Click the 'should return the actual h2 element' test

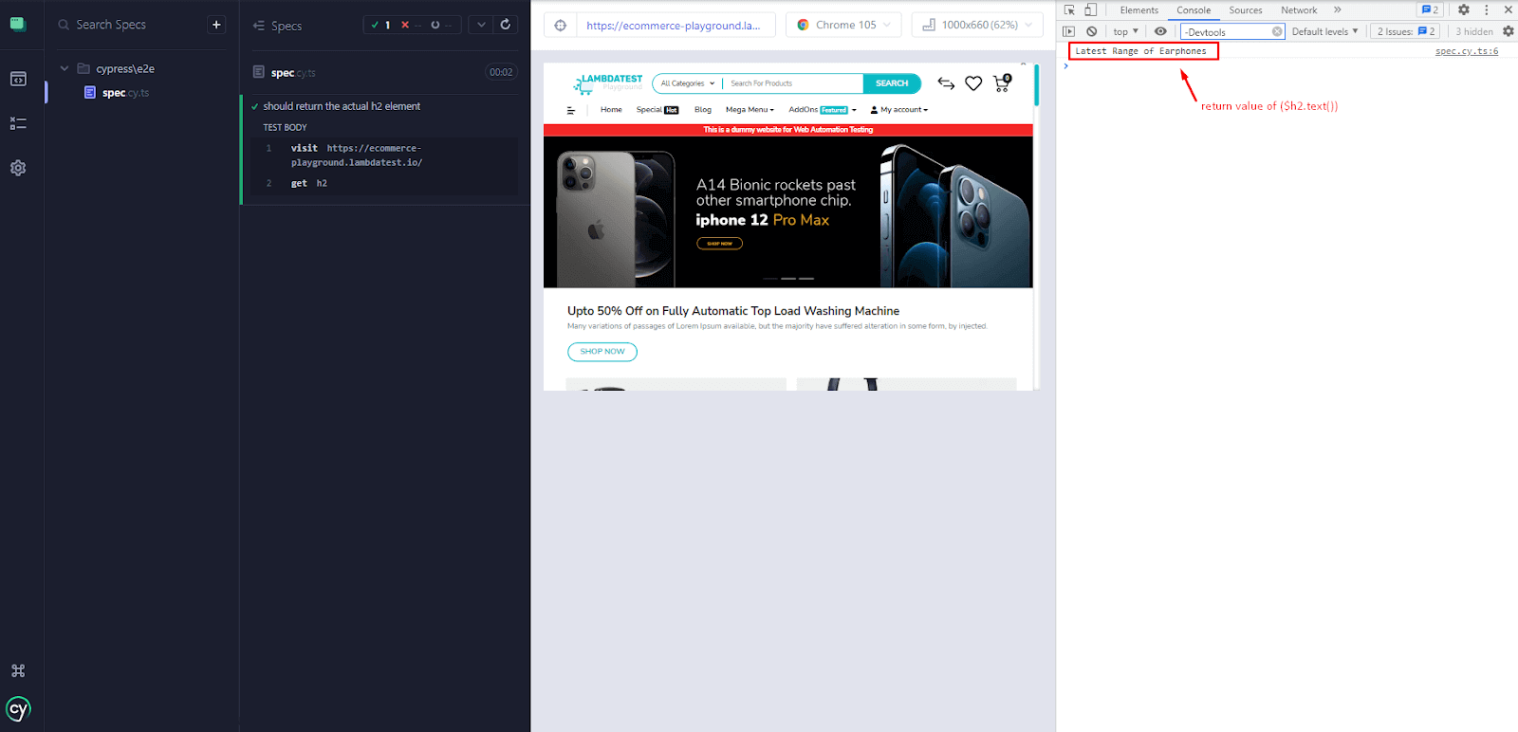tap(342, 106)
